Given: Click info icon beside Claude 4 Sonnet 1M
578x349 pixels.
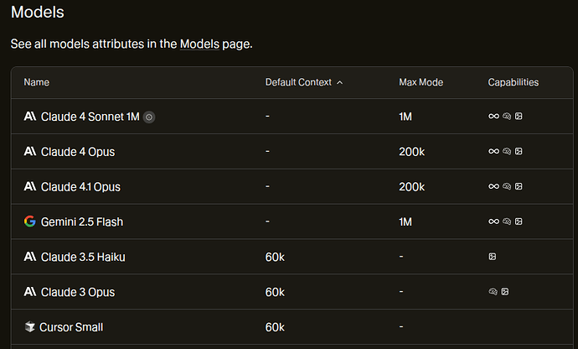Looking at the screenshot, I should [x=149, y=117].
